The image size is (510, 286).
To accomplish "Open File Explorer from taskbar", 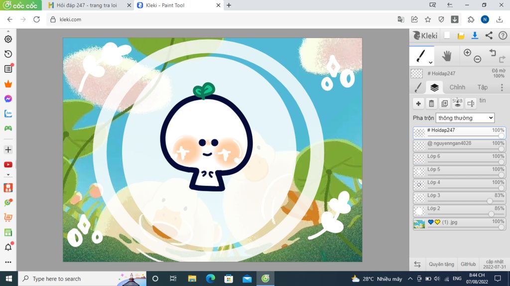I will click(x=192, y=279).
